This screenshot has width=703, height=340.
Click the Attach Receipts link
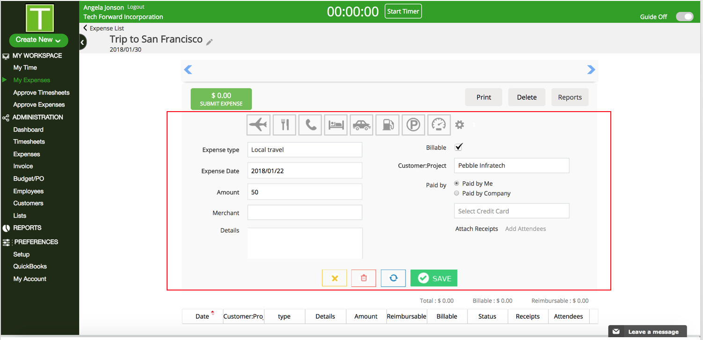[x=476, y=229]
